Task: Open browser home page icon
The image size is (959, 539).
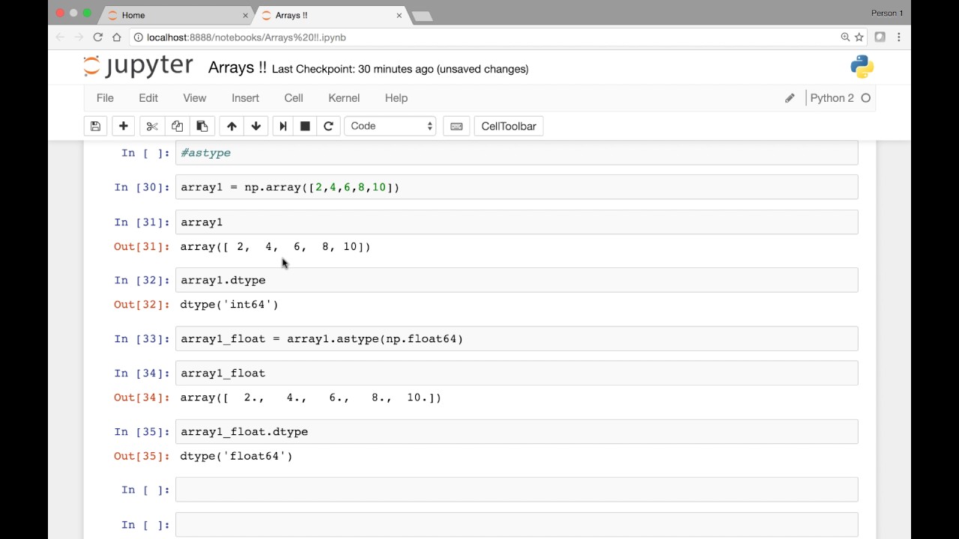Action: pos(117,37)
